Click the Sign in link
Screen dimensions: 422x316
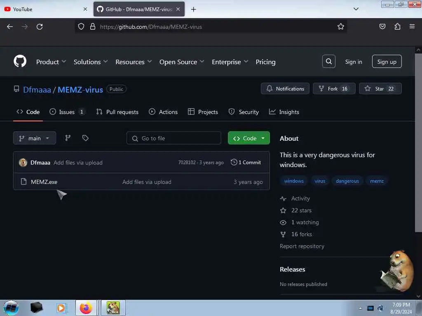pos(353,62)
